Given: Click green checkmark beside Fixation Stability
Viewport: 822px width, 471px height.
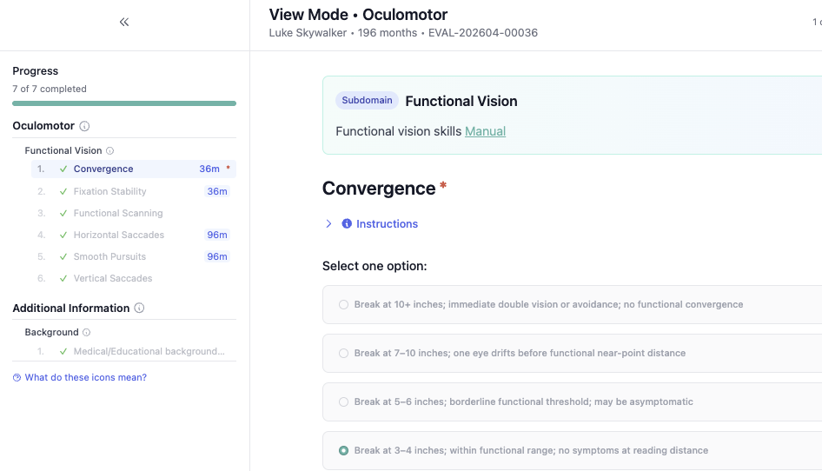Looking at the screenshot, I should [63, 191].
